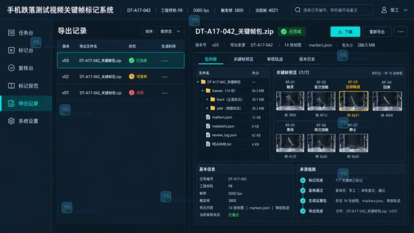Screen dimensions: 414x233
Task: Select the v01 export row version cell
Action: coord(65,93)
